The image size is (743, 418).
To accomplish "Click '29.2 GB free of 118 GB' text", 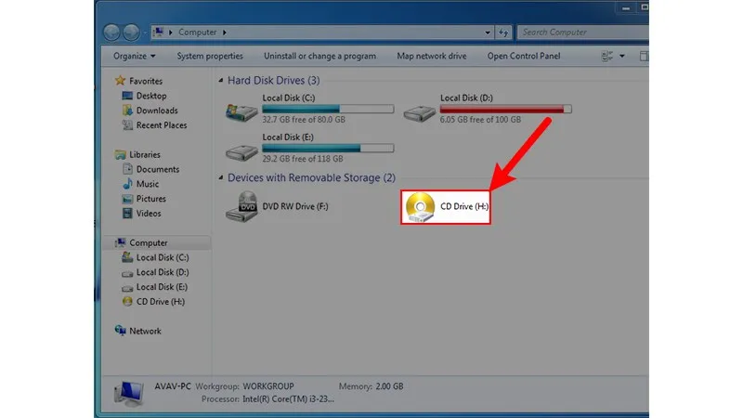I will click(304, 159).
